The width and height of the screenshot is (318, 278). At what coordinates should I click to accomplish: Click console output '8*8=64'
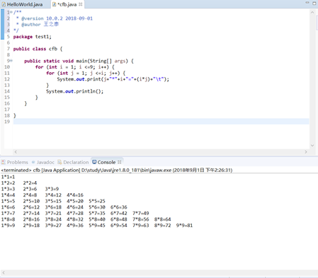(163, 219)
